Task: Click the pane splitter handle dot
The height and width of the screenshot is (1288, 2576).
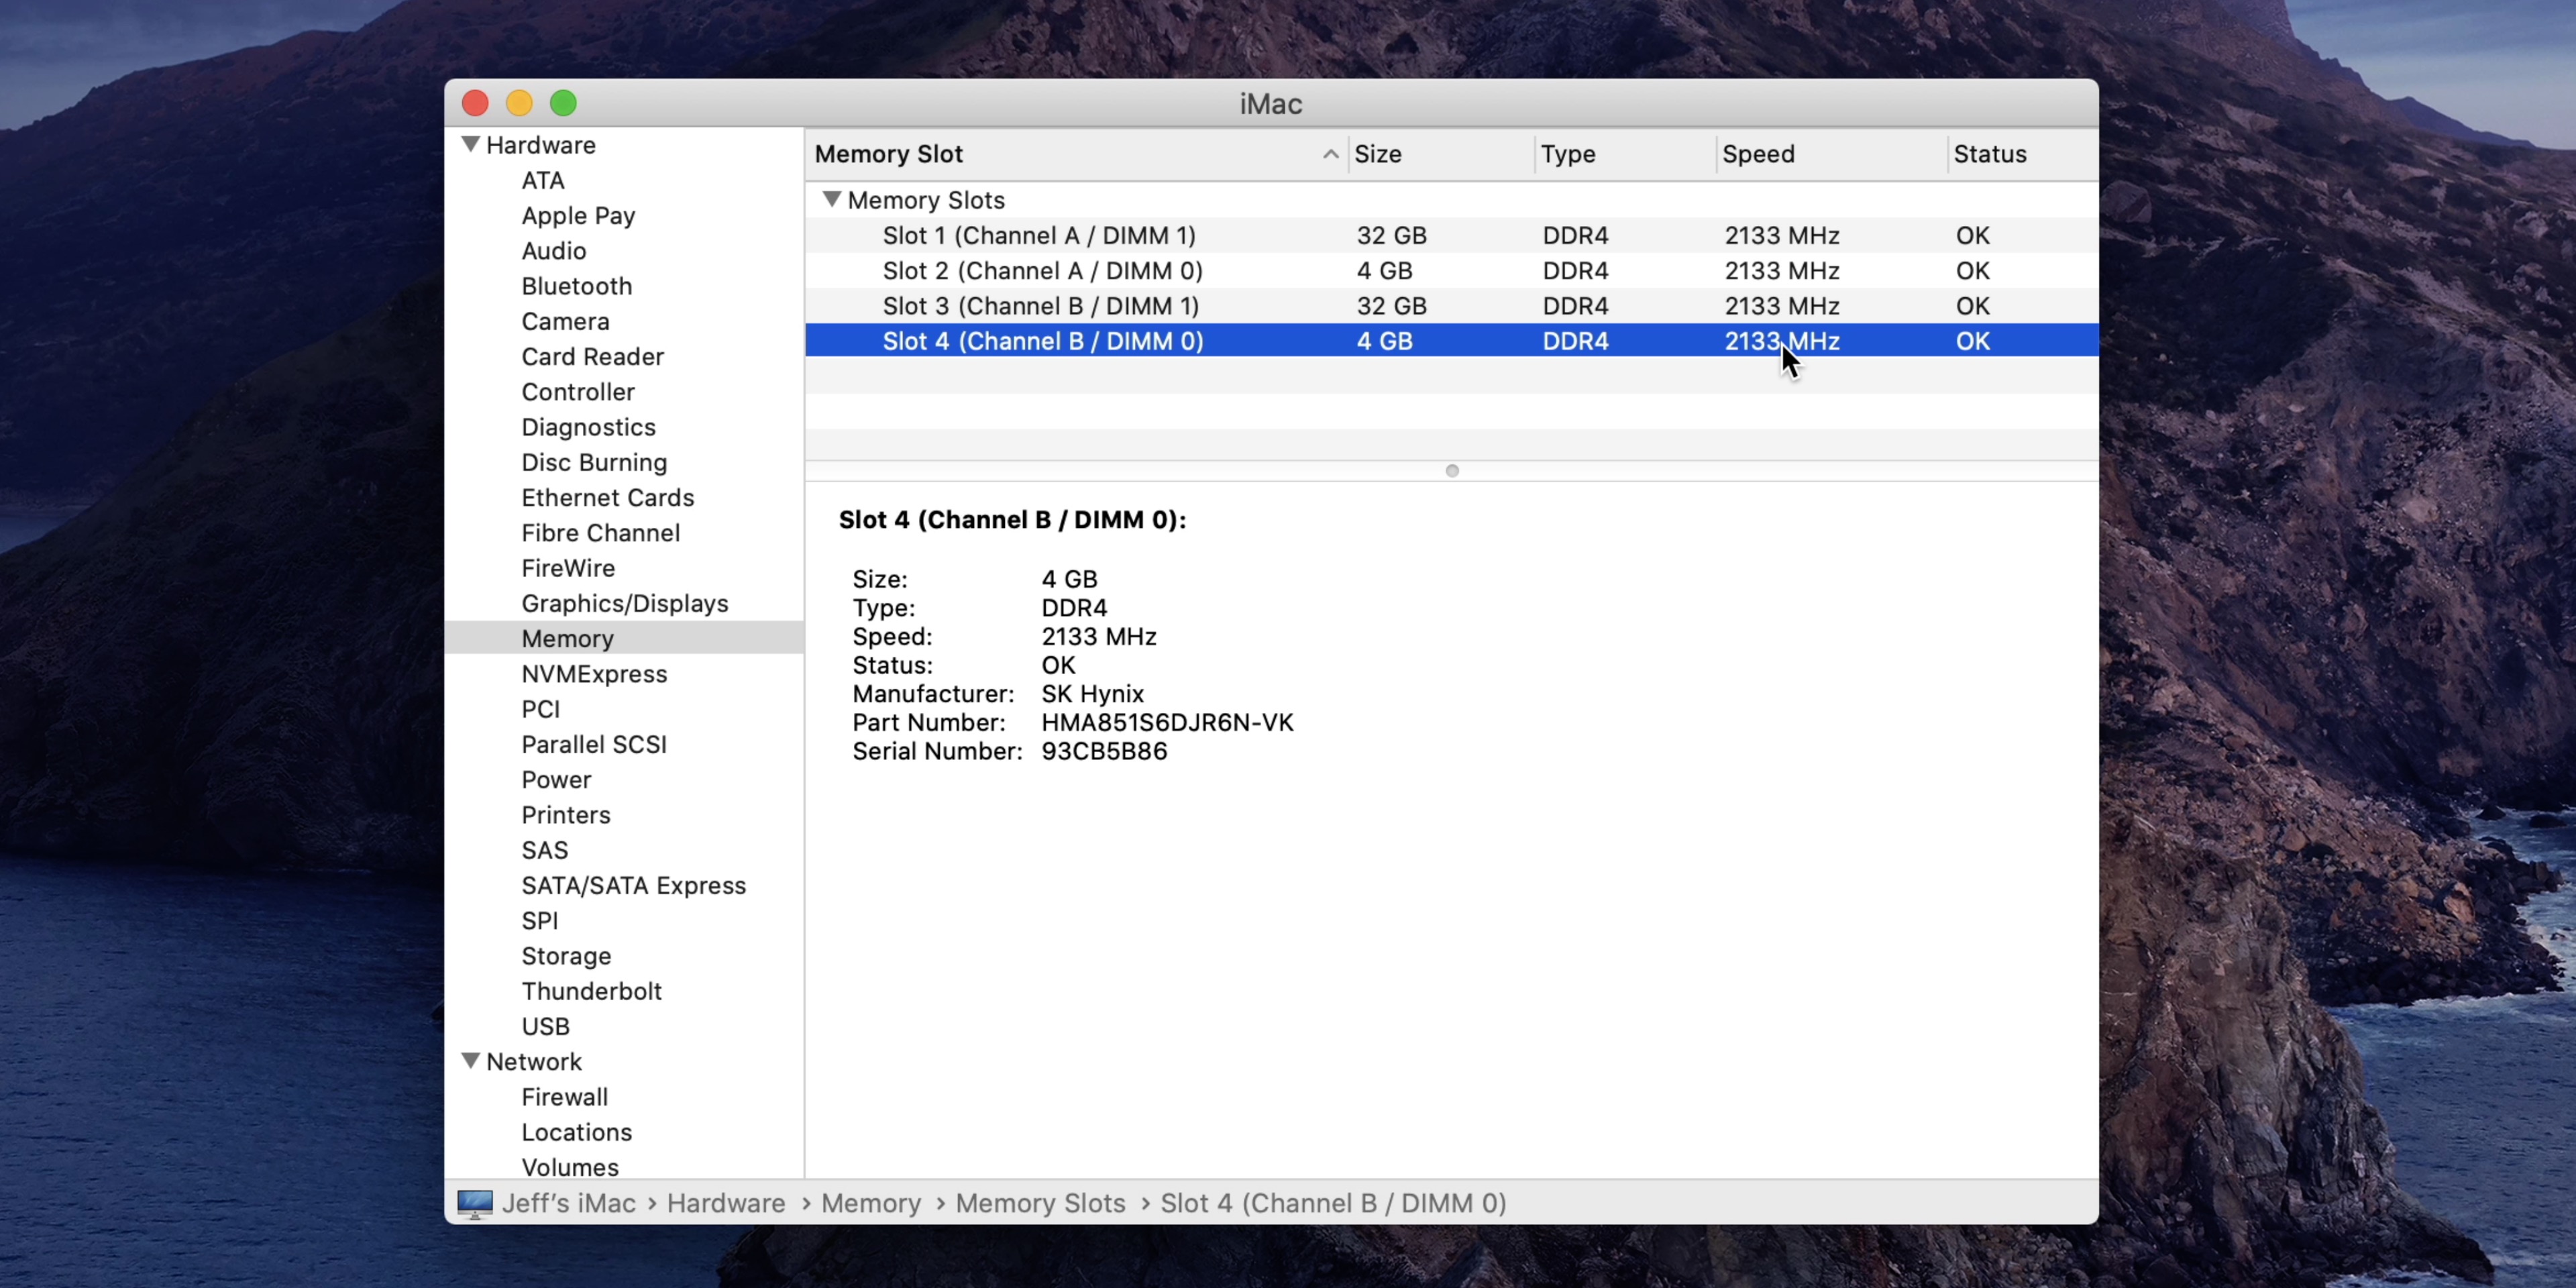Action: 1452,471
